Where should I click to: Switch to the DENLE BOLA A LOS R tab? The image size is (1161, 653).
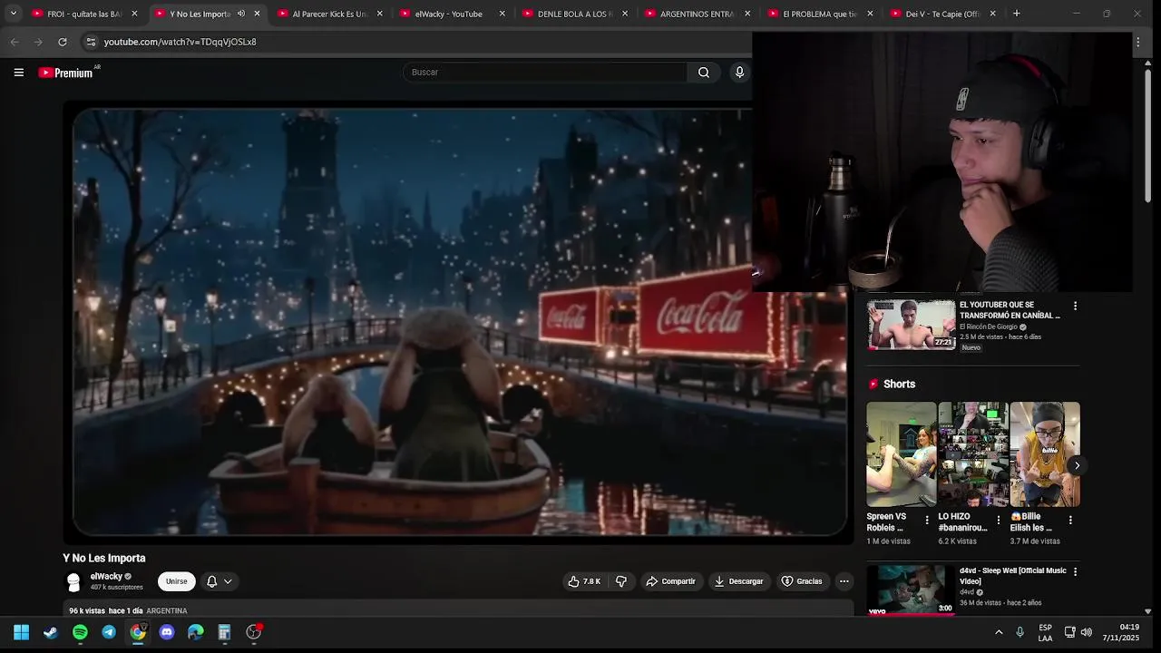[x=575, y=14]
